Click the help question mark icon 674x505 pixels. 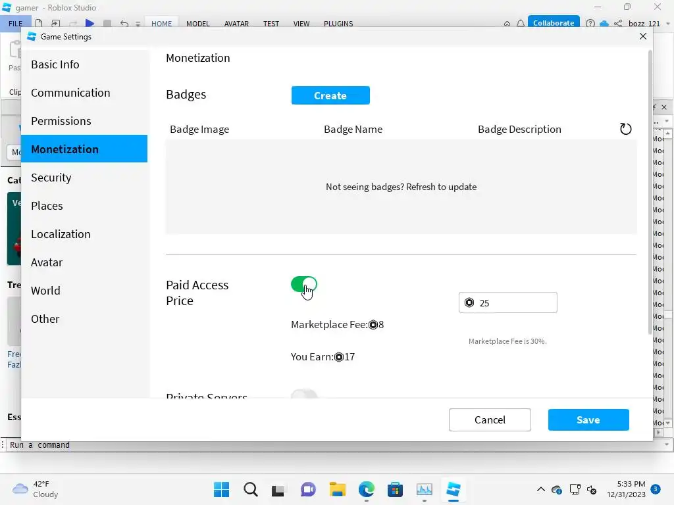point(590,23)
